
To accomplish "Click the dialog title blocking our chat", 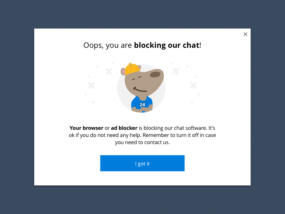I will click(x=166, y=45).
